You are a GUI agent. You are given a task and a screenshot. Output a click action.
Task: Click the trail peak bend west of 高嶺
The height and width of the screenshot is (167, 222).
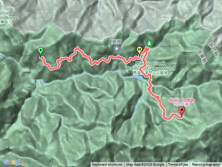click(77, 48)
